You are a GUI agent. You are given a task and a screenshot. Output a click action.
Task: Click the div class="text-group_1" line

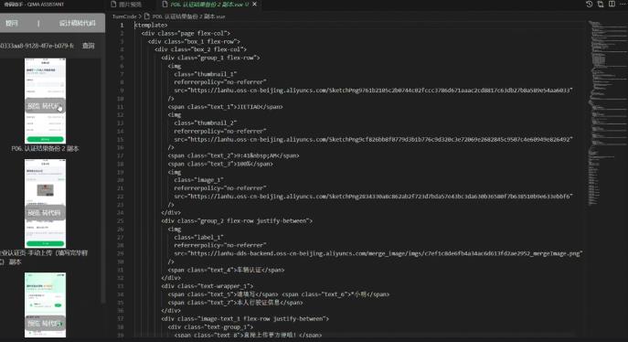(210, 326)
